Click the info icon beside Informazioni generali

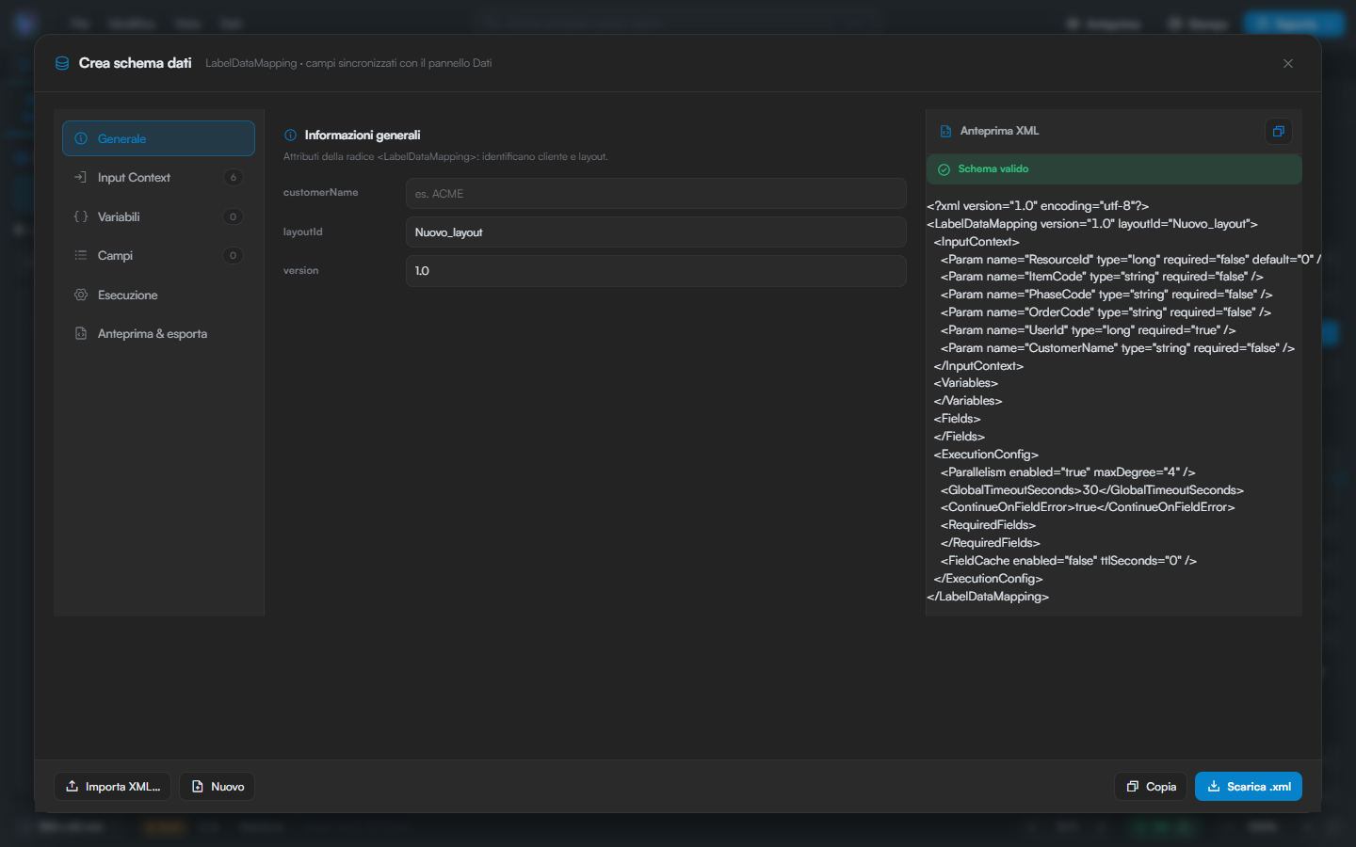point(290,135)
